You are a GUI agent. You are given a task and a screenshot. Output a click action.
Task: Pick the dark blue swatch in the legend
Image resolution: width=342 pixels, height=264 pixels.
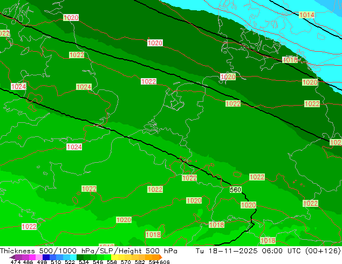46,257
